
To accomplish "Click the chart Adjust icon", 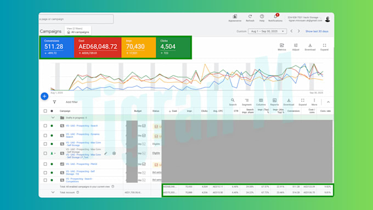I will click(296, 46).
